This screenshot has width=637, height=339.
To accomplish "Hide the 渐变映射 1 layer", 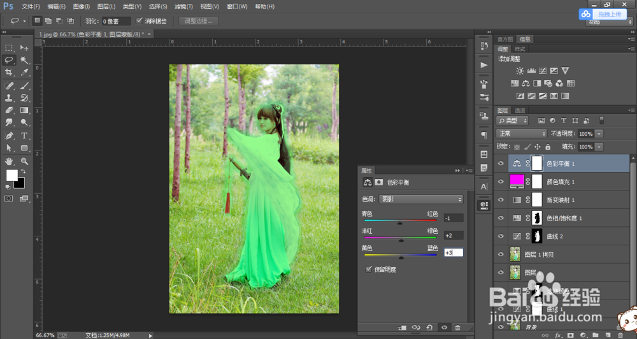I will [501, 200].
